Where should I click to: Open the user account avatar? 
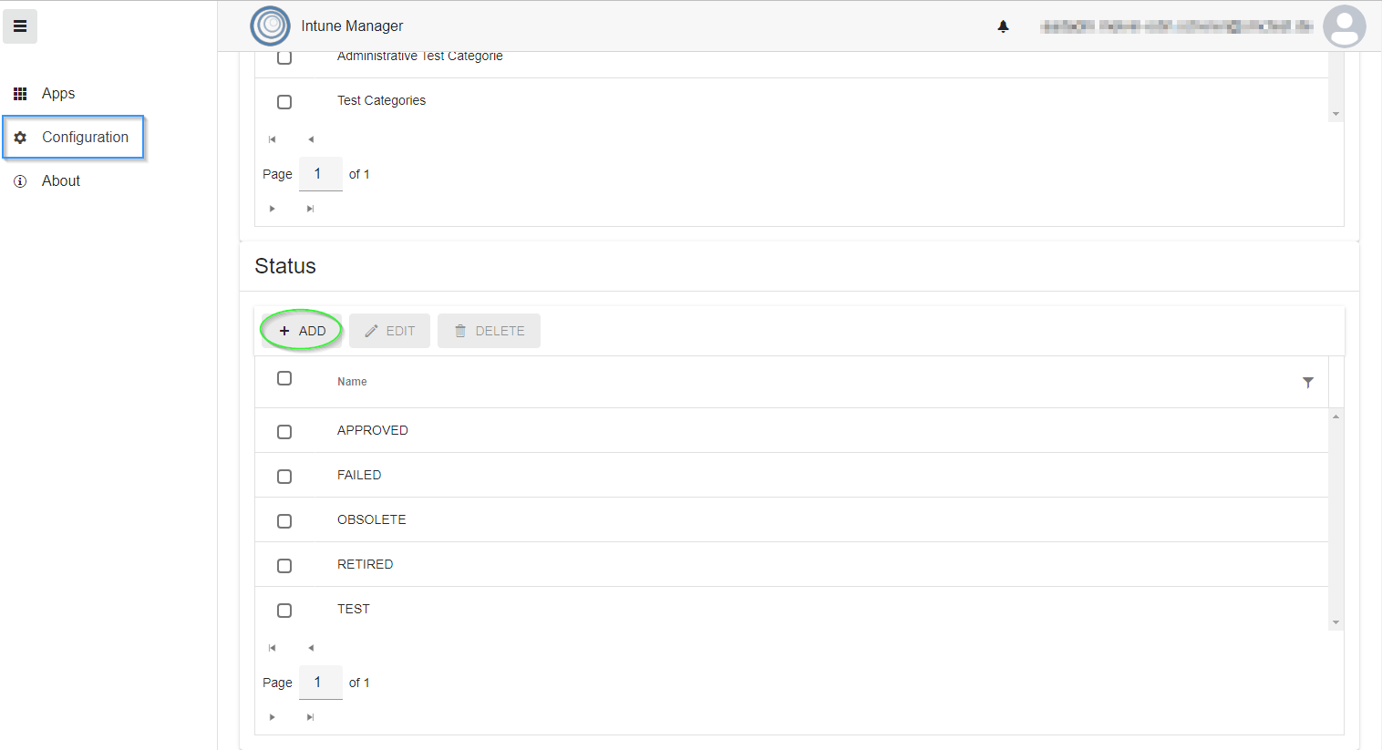[1344, 26]
